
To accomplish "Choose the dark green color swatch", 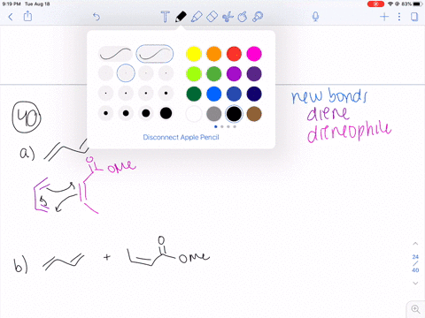I will 194,94.
